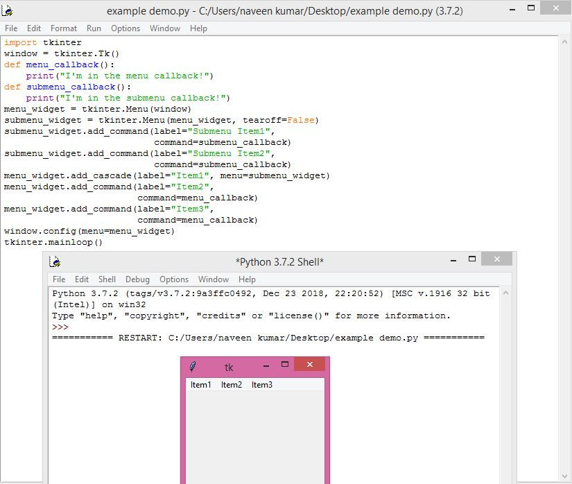Open Options menu in Python Shell window
The width and height of the screenshot is (572, 484).
coord(174,279)
